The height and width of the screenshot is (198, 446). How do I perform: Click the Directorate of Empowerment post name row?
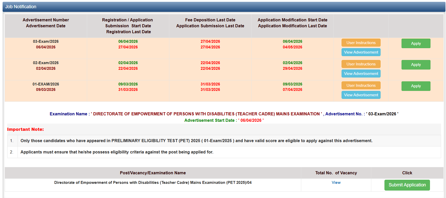pyautogui.click(x=153, y=183)
